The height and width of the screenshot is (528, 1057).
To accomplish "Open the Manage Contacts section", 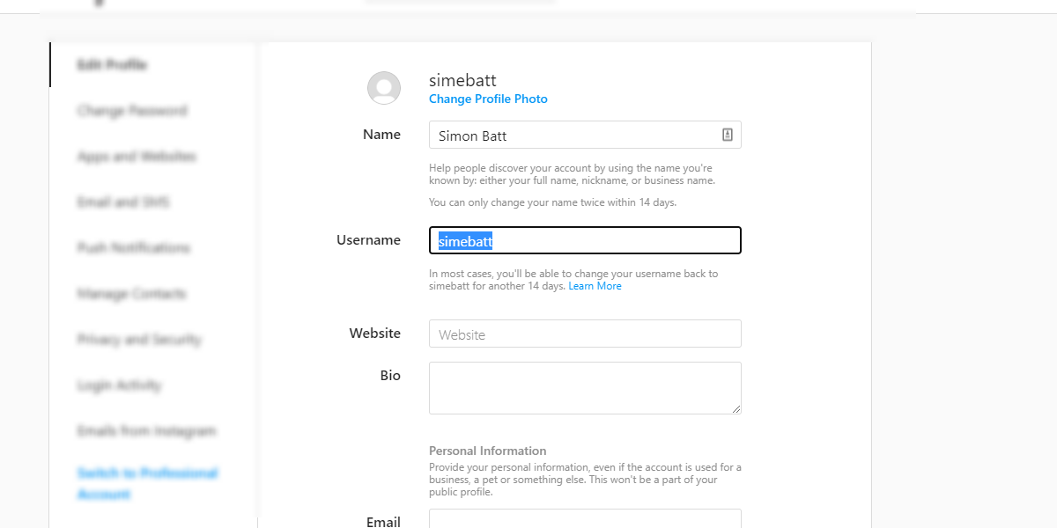I will [x=131, y=294].
